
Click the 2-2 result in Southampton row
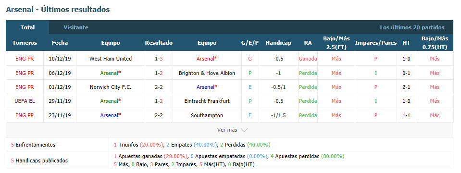(x=159, y=115)
